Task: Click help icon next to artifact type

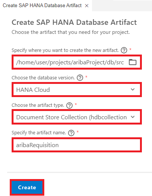Action: click(69, 105)
